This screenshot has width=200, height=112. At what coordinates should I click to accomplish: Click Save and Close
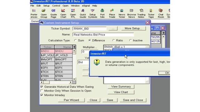tap(133, 100)
